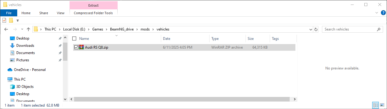Open the View ribbon tab
The image size is (387, 109).
(x=60, y=13)
